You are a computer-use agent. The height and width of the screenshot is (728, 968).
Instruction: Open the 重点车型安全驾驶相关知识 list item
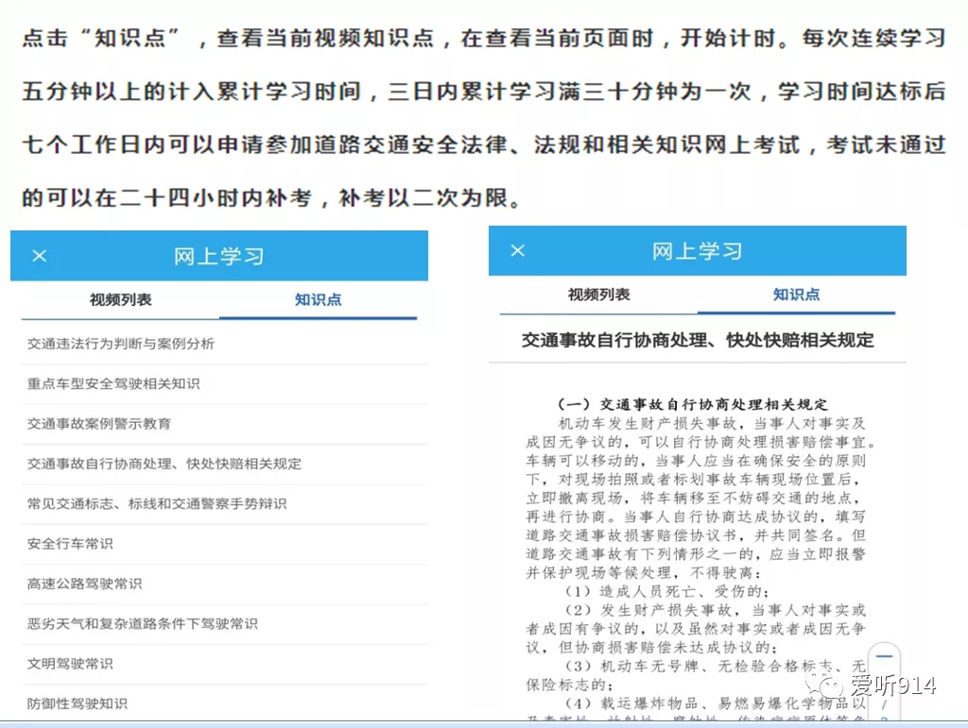pyautogui.click(x=225, y=383)
